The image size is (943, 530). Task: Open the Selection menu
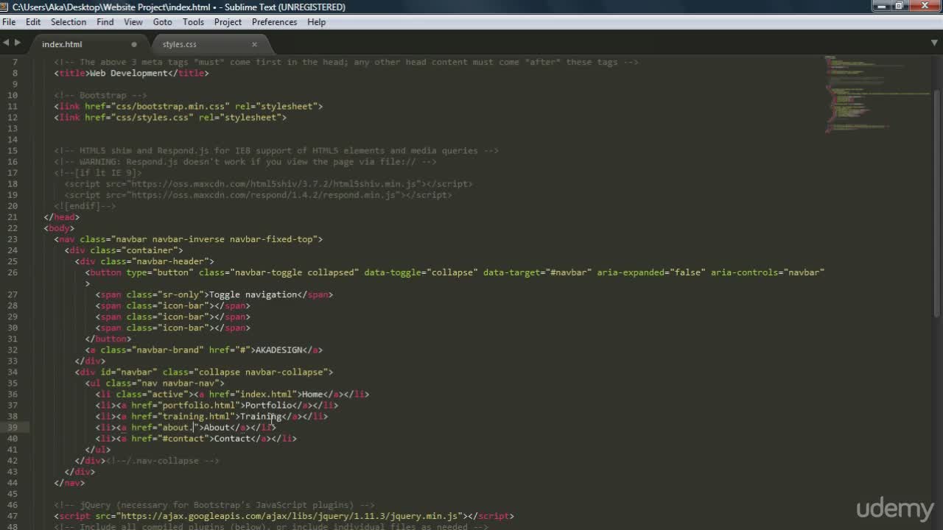point(69,22)
